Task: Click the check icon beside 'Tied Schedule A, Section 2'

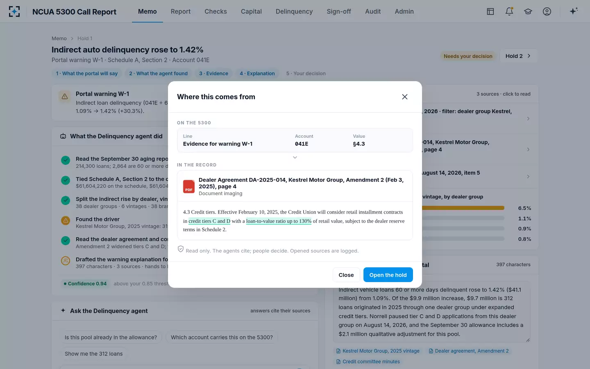Action: (x=66, y=180)
